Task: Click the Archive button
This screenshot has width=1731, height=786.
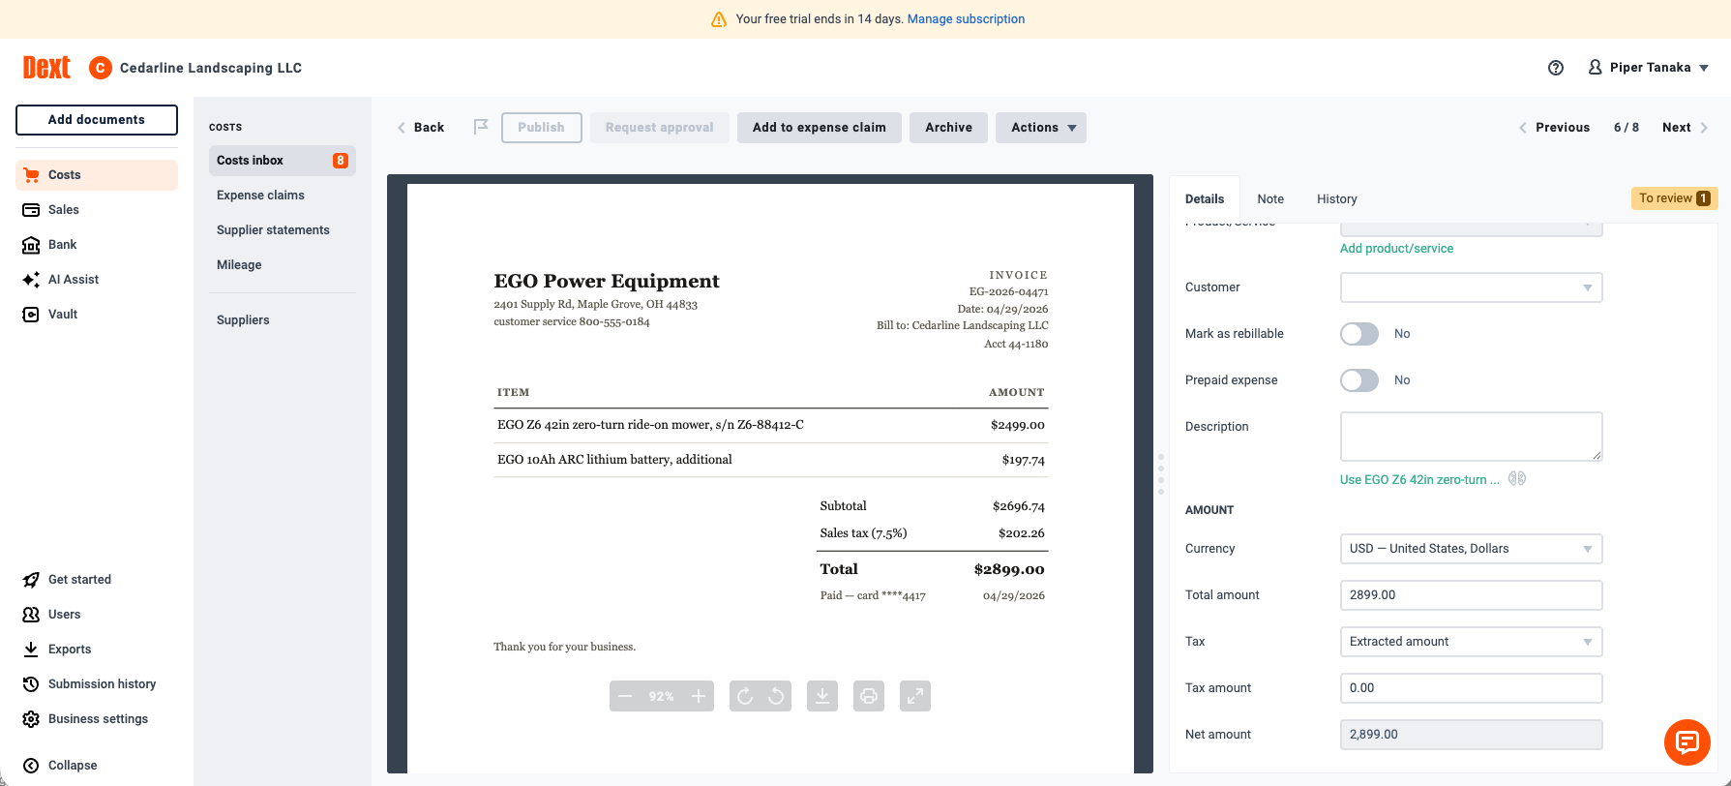Action: point(948,128)
